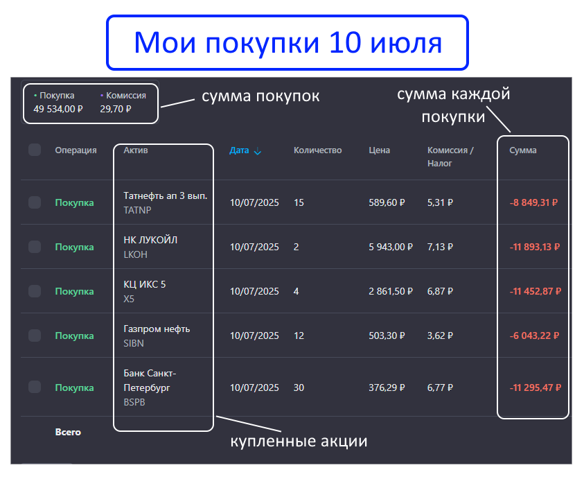Click the commission 3,62 ₽
Image resolution: width=584 pixels, height=479 pixels.
click(440, 336)
